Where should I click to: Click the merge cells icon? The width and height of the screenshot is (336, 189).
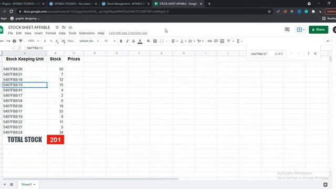pyautogui.click(x=162, y=41)
